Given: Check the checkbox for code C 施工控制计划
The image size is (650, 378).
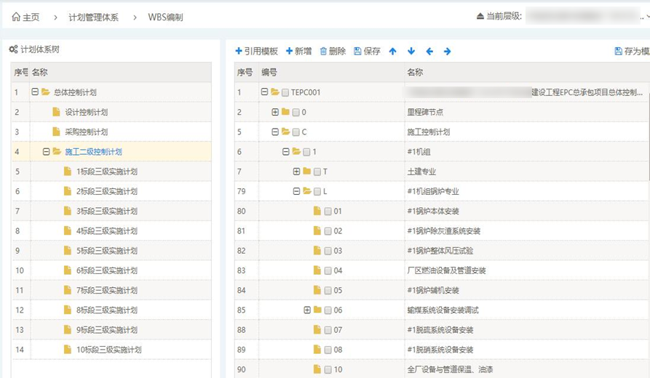Looking at the screenshot, I should pyautogui.click(x=296, y=132).
